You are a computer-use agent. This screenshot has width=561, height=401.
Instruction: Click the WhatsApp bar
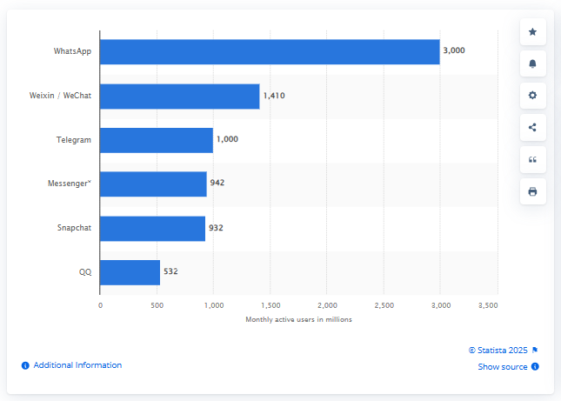pos(270,52)
